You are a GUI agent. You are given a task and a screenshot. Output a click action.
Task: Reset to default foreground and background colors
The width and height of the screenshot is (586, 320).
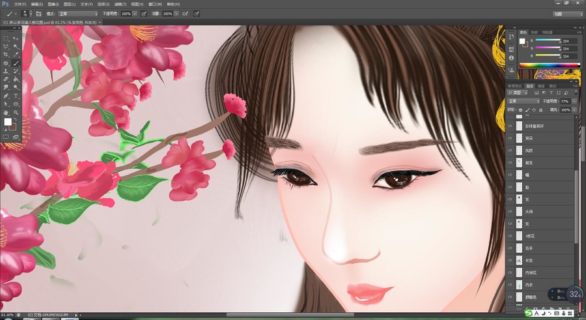coord(5,129)
